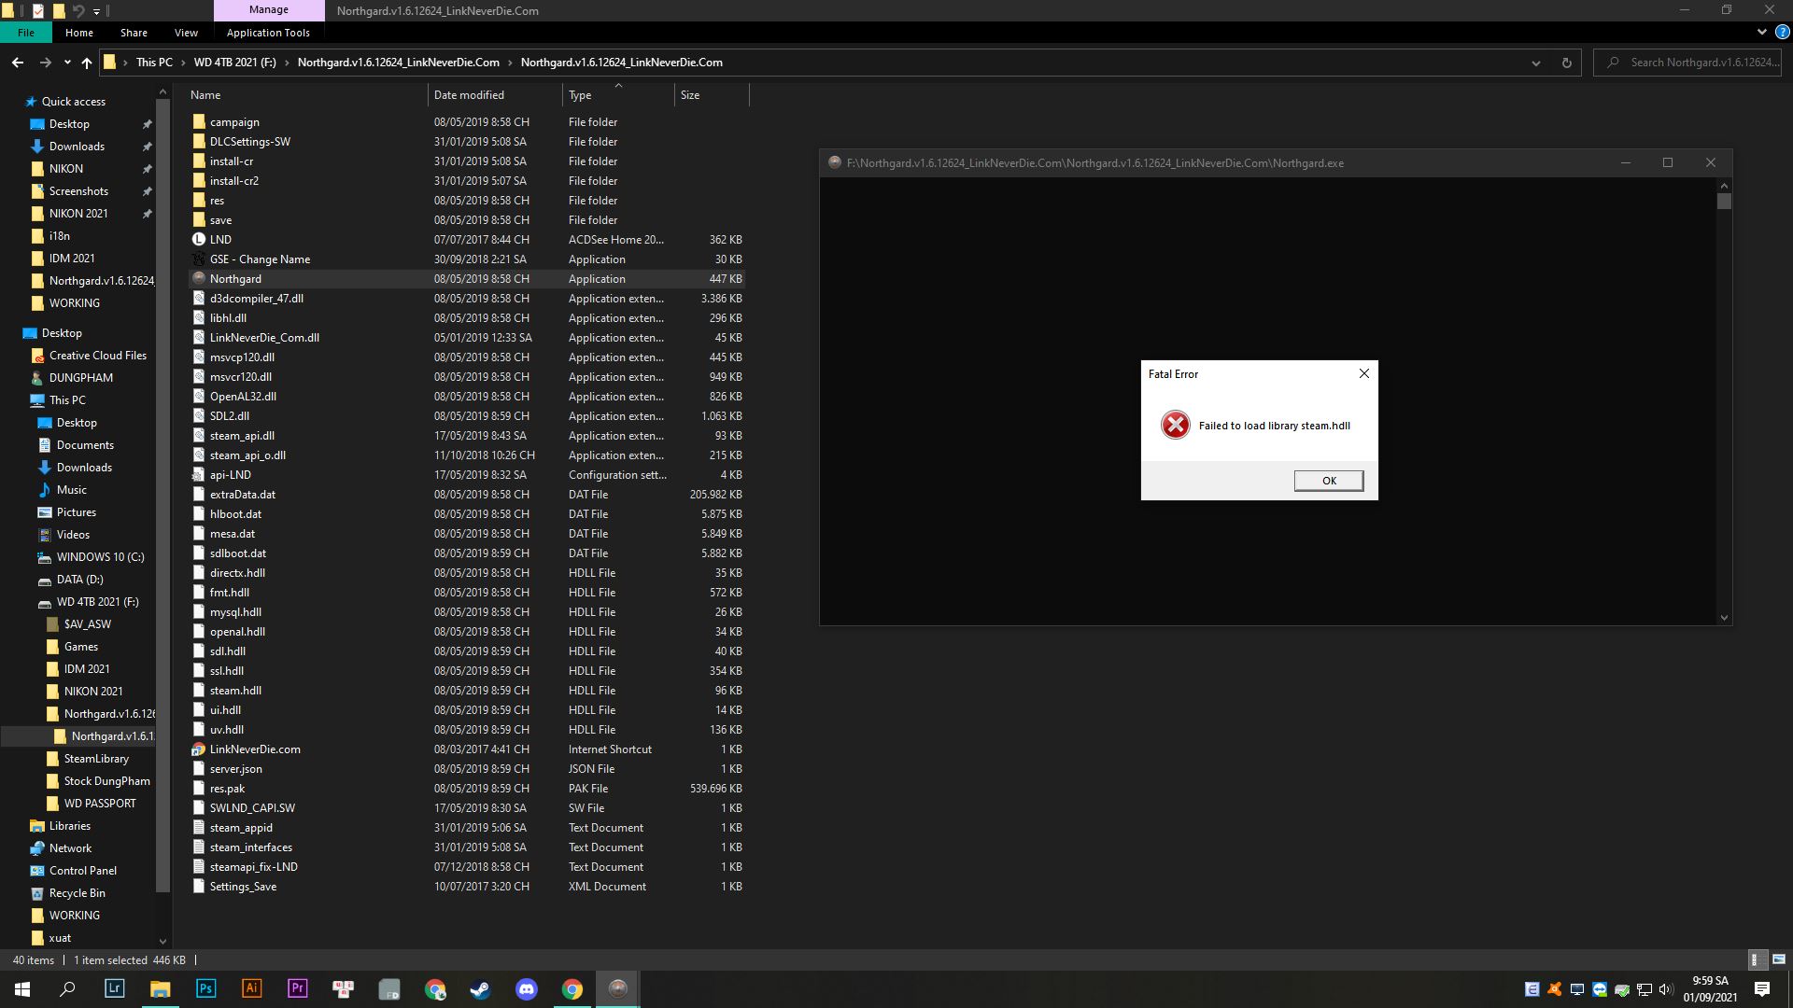Open the Application Tools tab
1793x1008 pixels.
coord(268,33)
